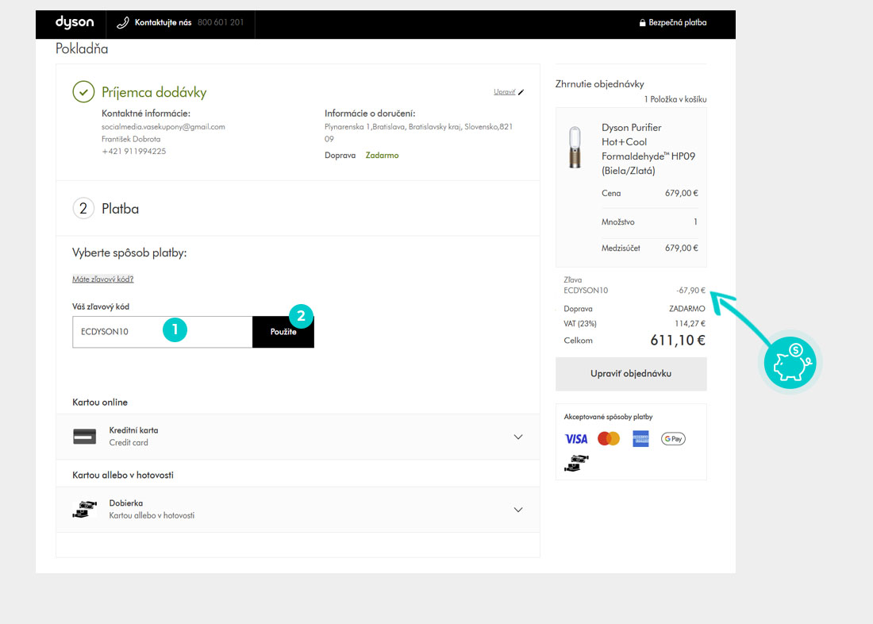
Task: Click the cash delivery icon under accepted payments
Action: 576,463
